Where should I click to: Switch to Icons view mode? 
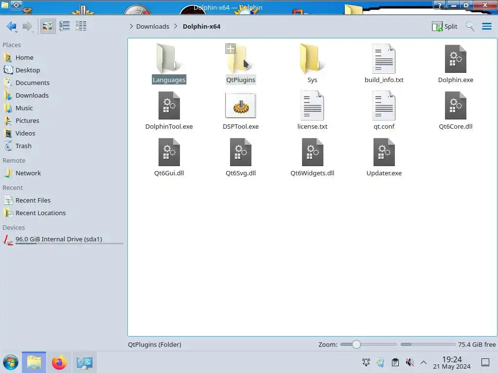tap(48, 26)
